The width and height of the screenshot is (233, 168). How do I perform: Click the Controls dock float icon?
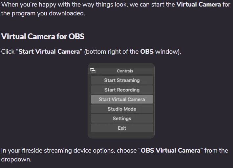click(93, 71)
